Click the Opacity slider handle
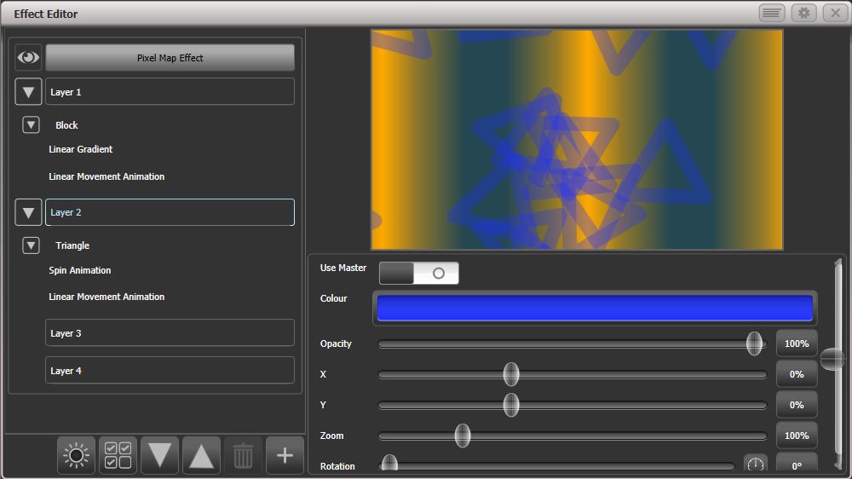 click(x=754, y=343)
